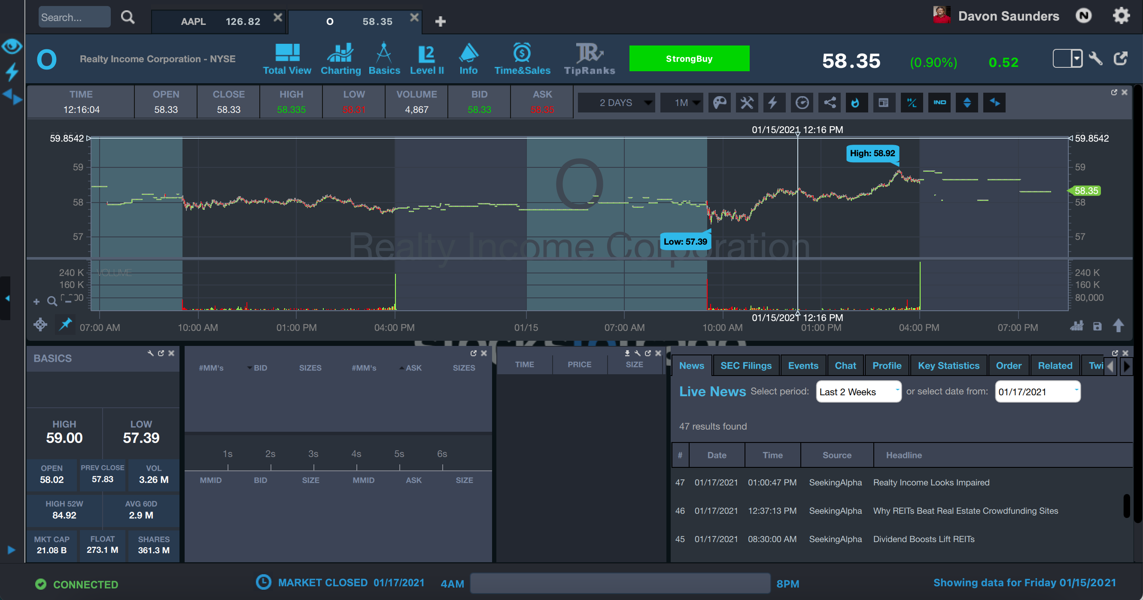
Task: Click the Davon Saunders profile avatar
Action: (x=941, y=15)
